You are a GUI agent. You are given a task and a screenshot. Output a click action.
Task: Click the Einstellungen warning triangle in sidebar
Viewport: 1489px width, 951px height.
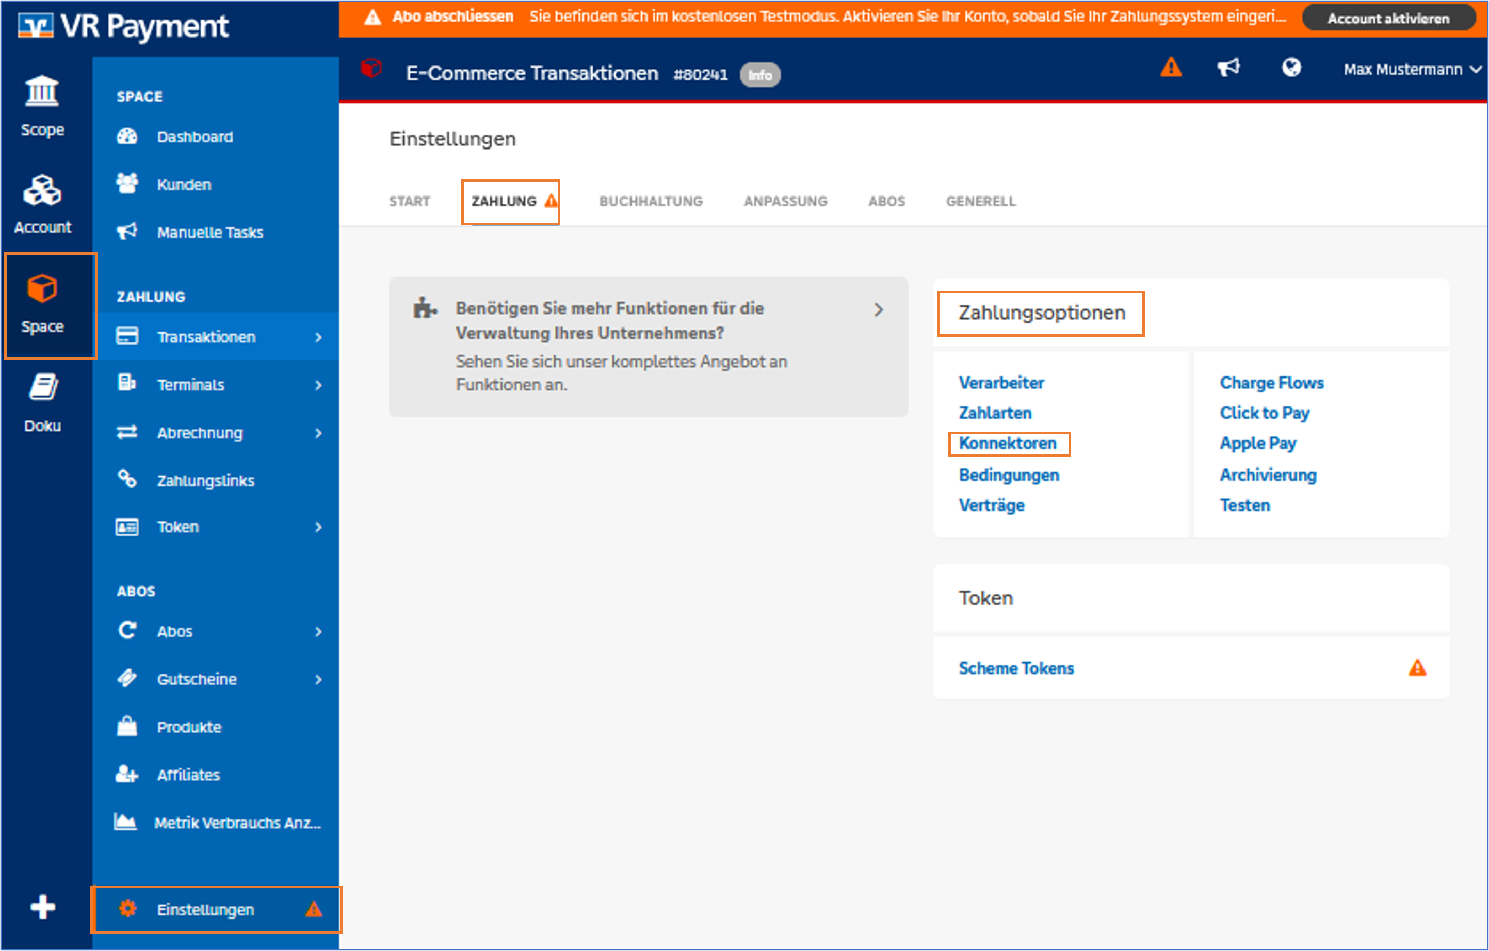[x=314, y=909]
